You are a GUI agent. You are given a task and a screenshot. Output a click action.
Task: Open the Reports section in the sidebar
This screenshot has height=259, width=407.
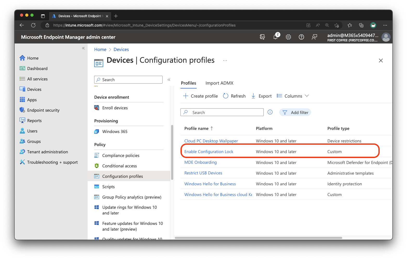click(34, 120)
